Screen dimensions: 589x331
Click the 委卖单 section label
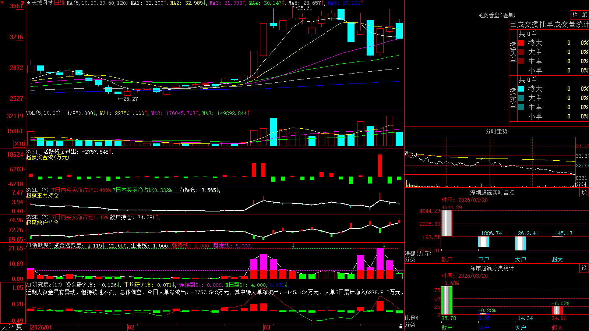pos(513,99)
